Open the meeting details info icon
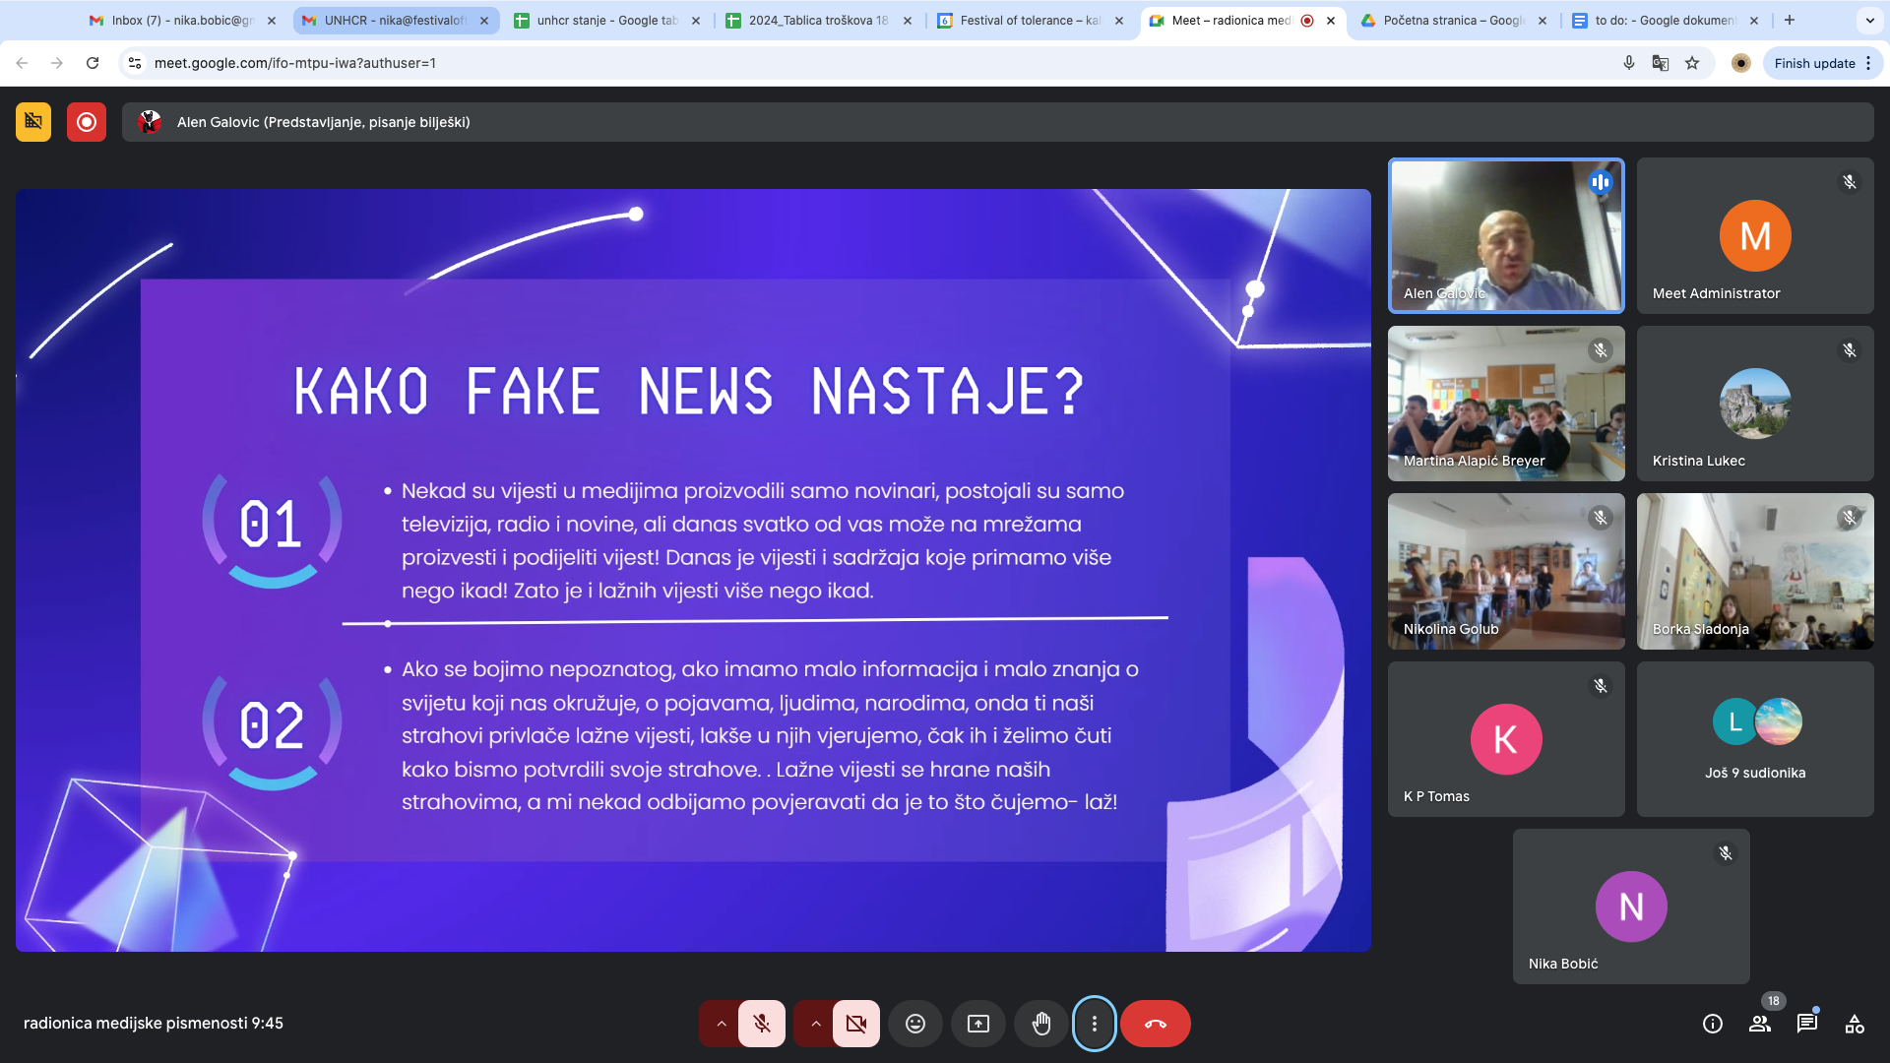Image resolution: width=1890 pixels, height=1063 pixels. [x=1712, y=1024]
